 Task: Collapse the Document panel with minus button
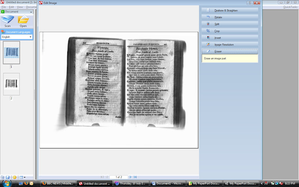[x=31, y=12]
